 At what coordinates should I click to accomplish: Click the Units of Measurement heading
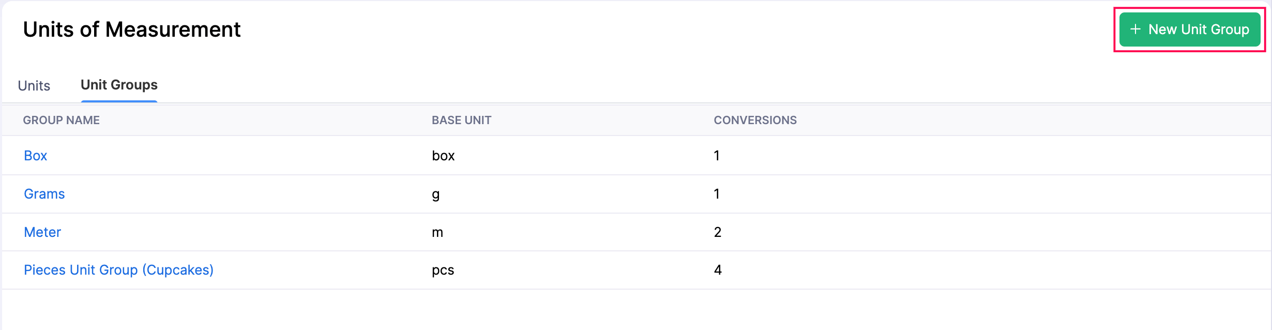click(x=132, y=29)
